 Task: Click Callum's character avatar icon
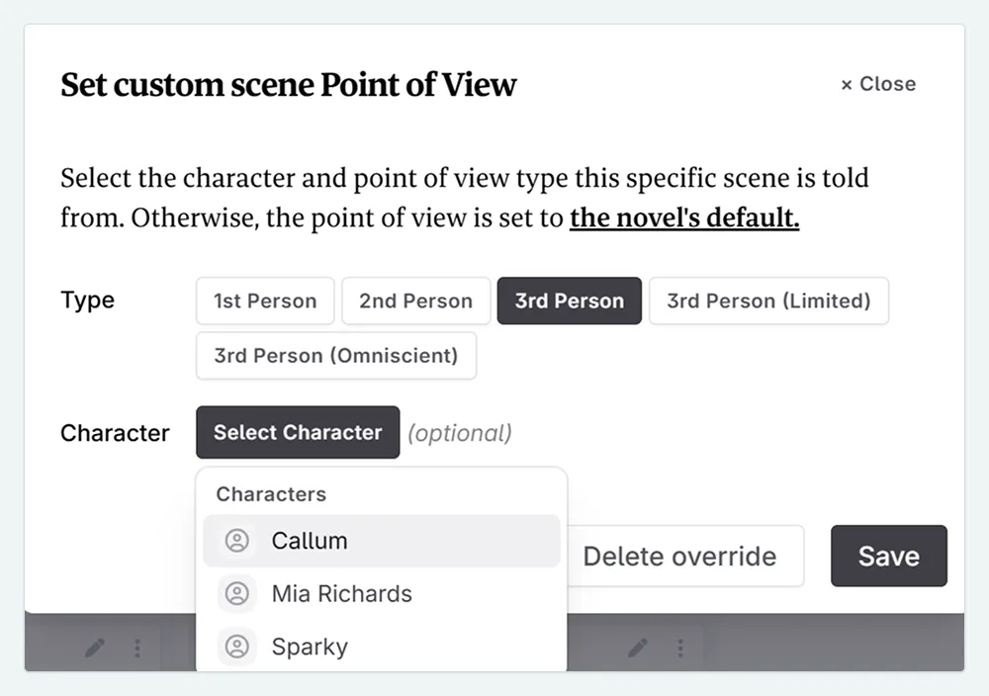[235, 541]
